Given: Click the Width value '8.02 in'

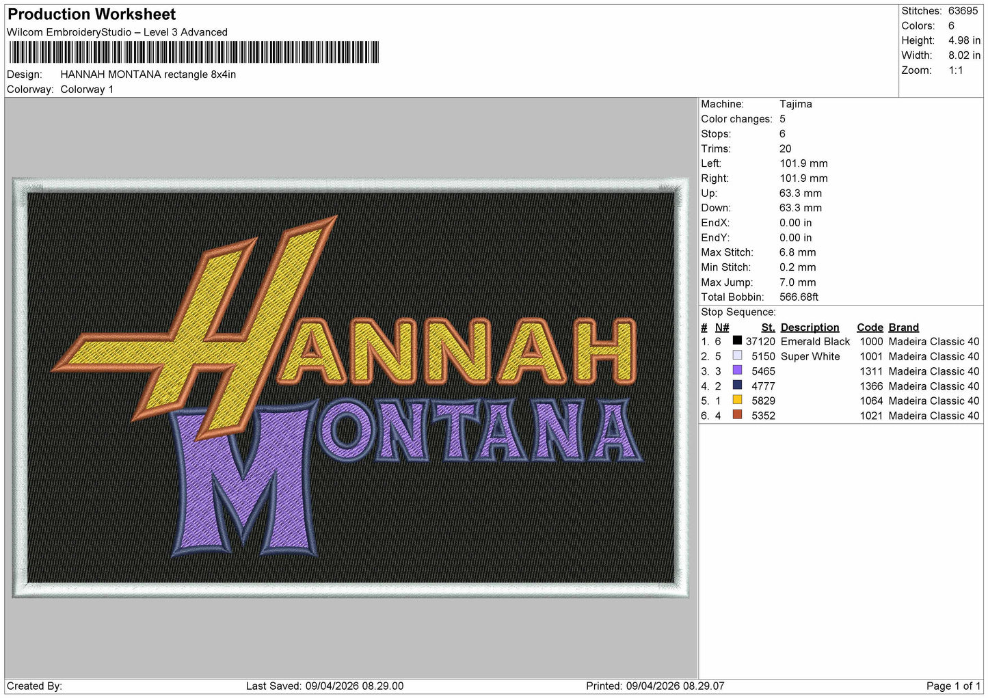Looking at the screenshot, I should (x=964, y=55).
